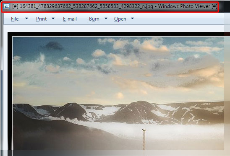230x156 pixels.
Task: Expand the Open dropdown arrow
Action: pos(132,18)
